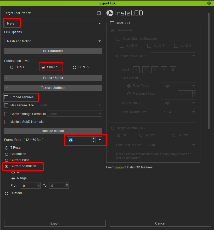This screenshot has height=230, width=214.
Task: Decrement the From frame value
Action: (38, 187)
